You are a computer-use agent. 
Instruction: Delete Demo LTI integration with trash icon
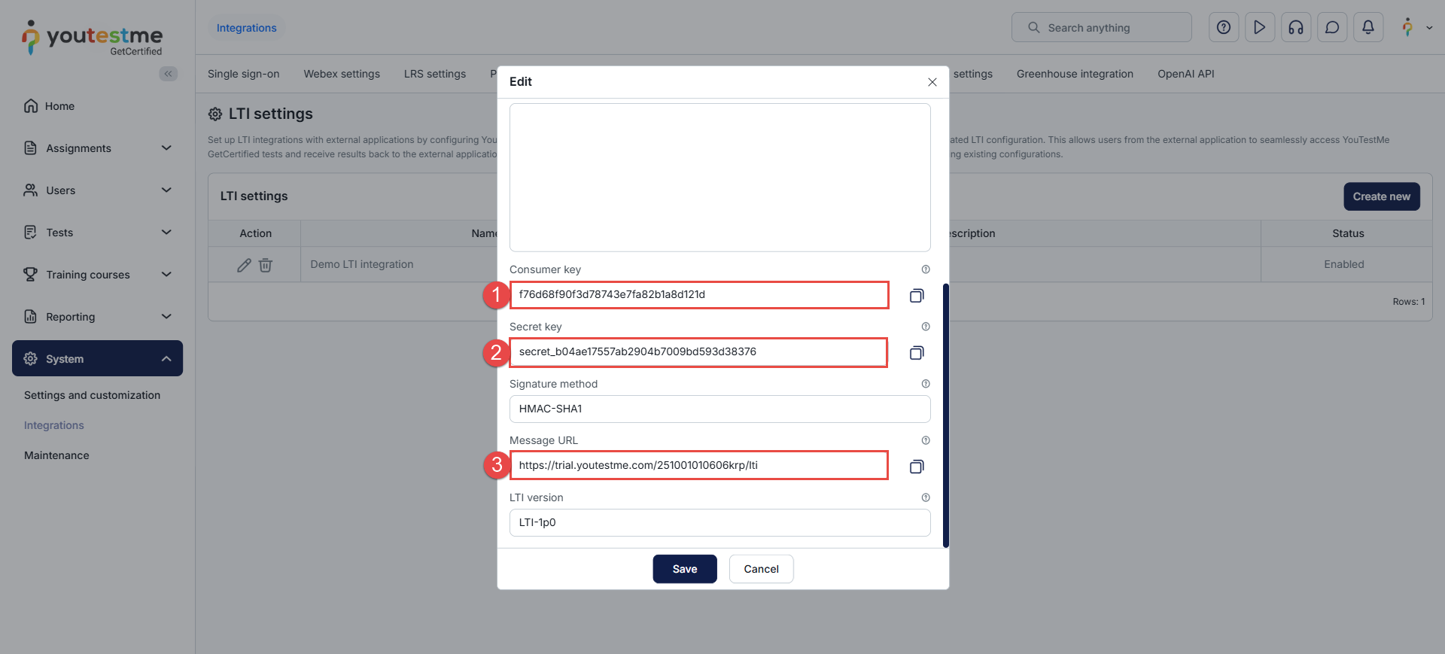tap(266, 265)
